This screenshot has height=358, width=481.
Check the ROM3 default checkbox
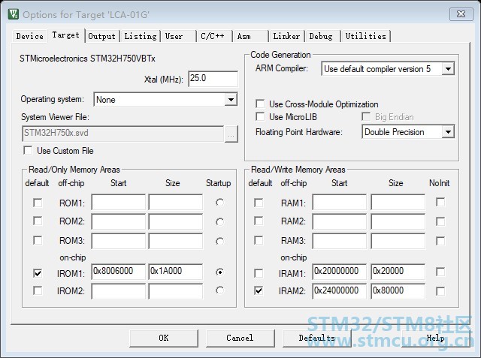(x=38, y=240)
